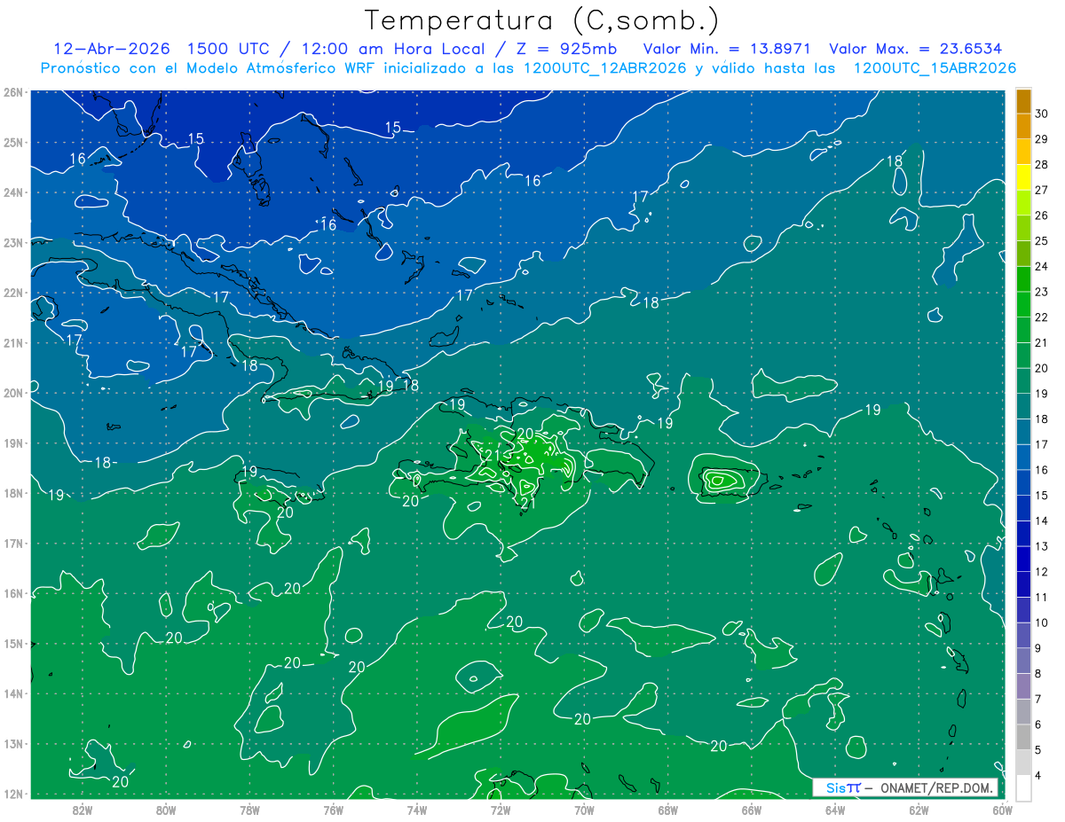Click the 70W longitude axis label
This screenshot has height=822, width=1065.
pos(583,810)
